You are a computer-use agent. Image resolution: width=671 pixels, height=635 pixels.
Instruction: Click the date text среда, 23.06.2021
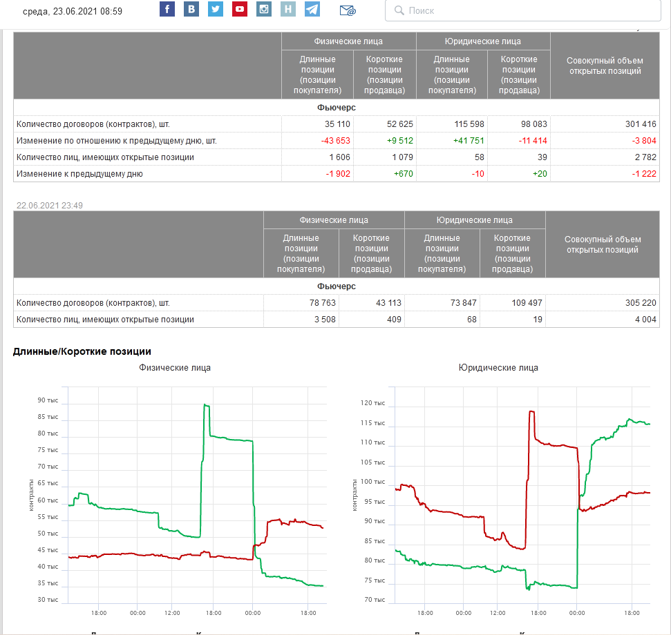coord(73,11)
